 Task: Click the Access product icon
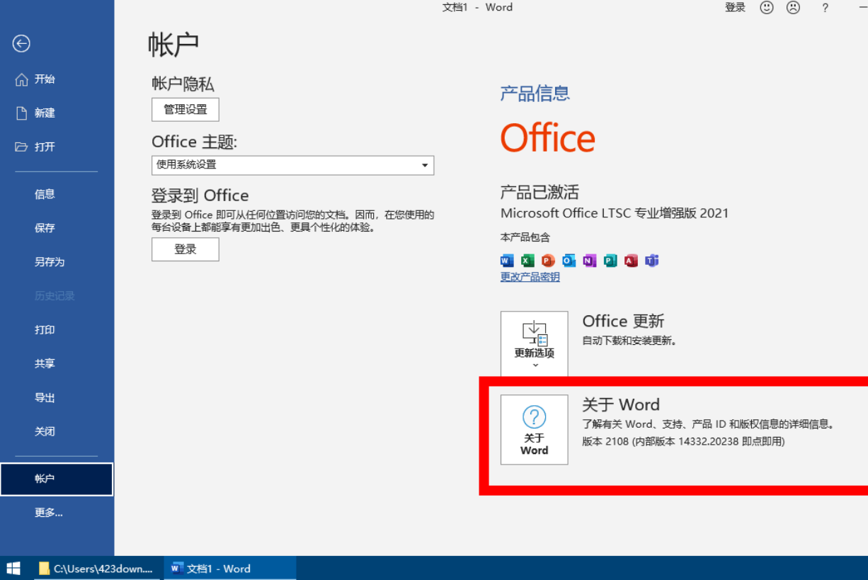click(x=631, y=261)
